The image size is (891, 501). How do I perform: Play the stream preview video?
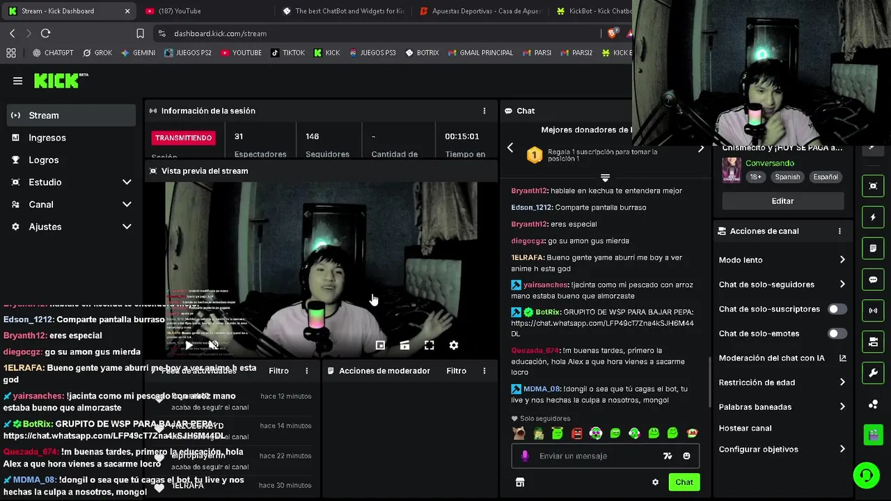(x=189, y=345)
